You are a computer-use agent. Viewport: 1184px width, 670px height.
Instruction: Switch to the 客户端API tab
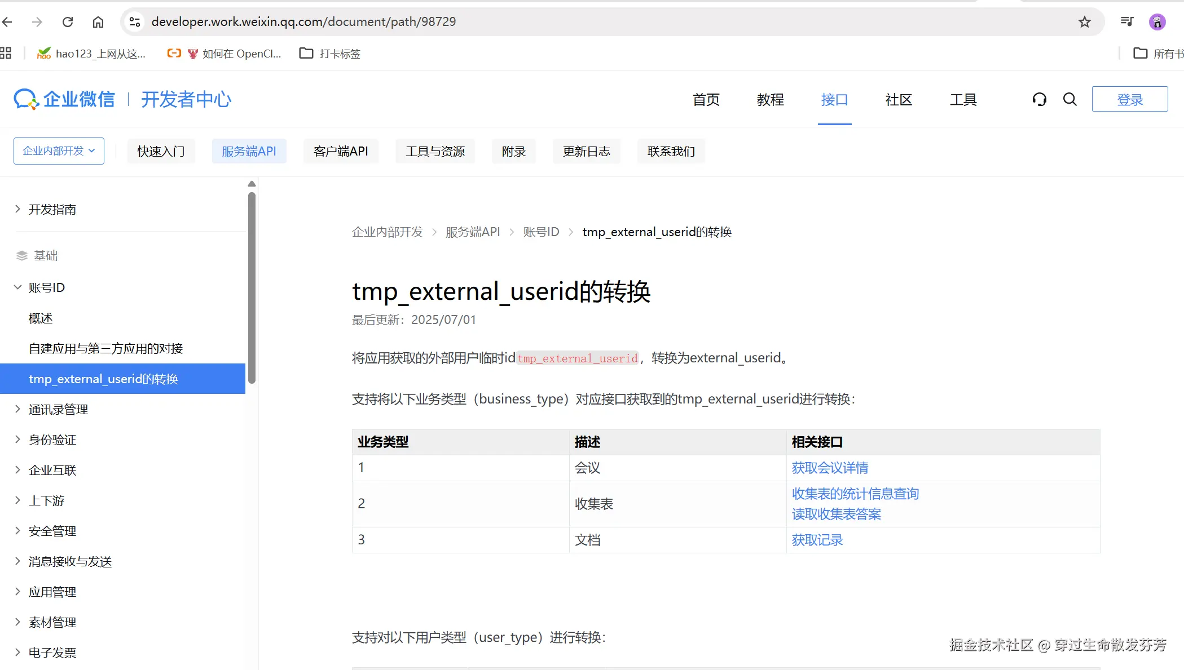[341, 151]
